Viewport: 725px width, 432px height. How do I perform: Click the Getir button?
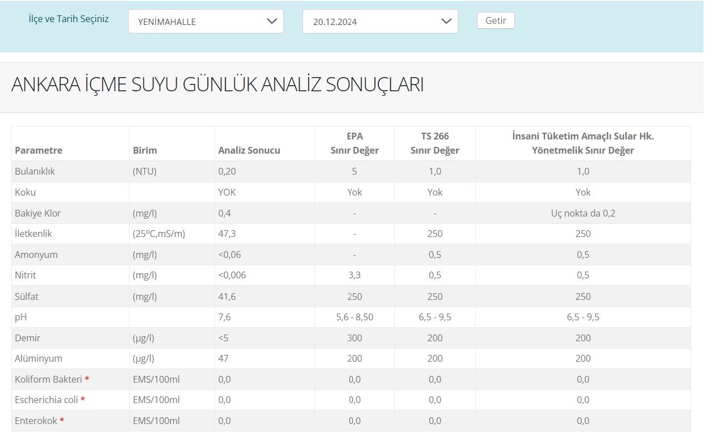tap(496, 20)
